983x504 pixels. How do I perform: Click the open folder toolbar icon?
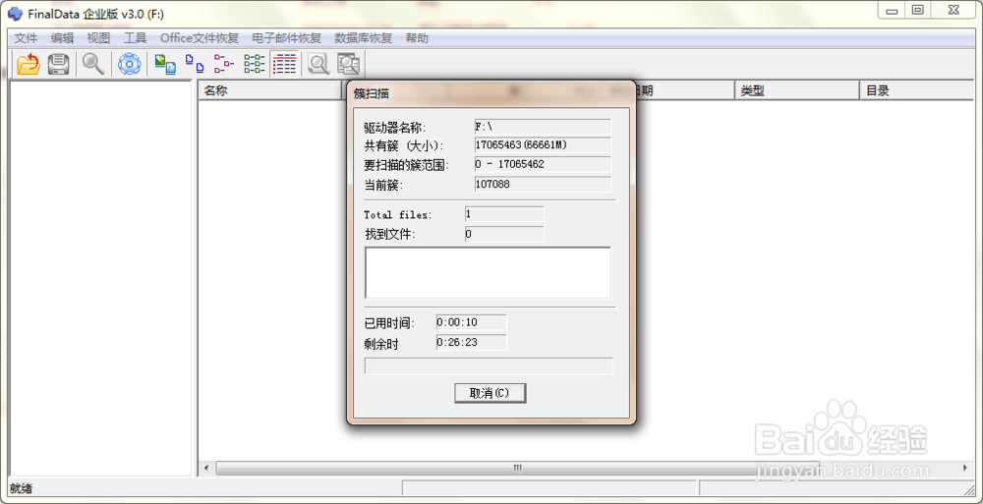pyautogui.click(x=29, y=65)
